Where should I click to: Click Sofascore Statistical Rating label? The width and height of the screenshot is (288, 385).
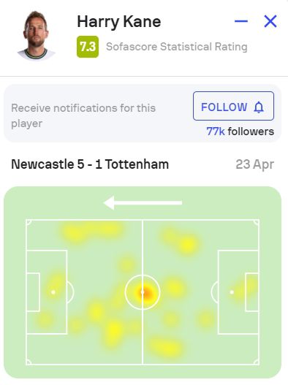177,47
